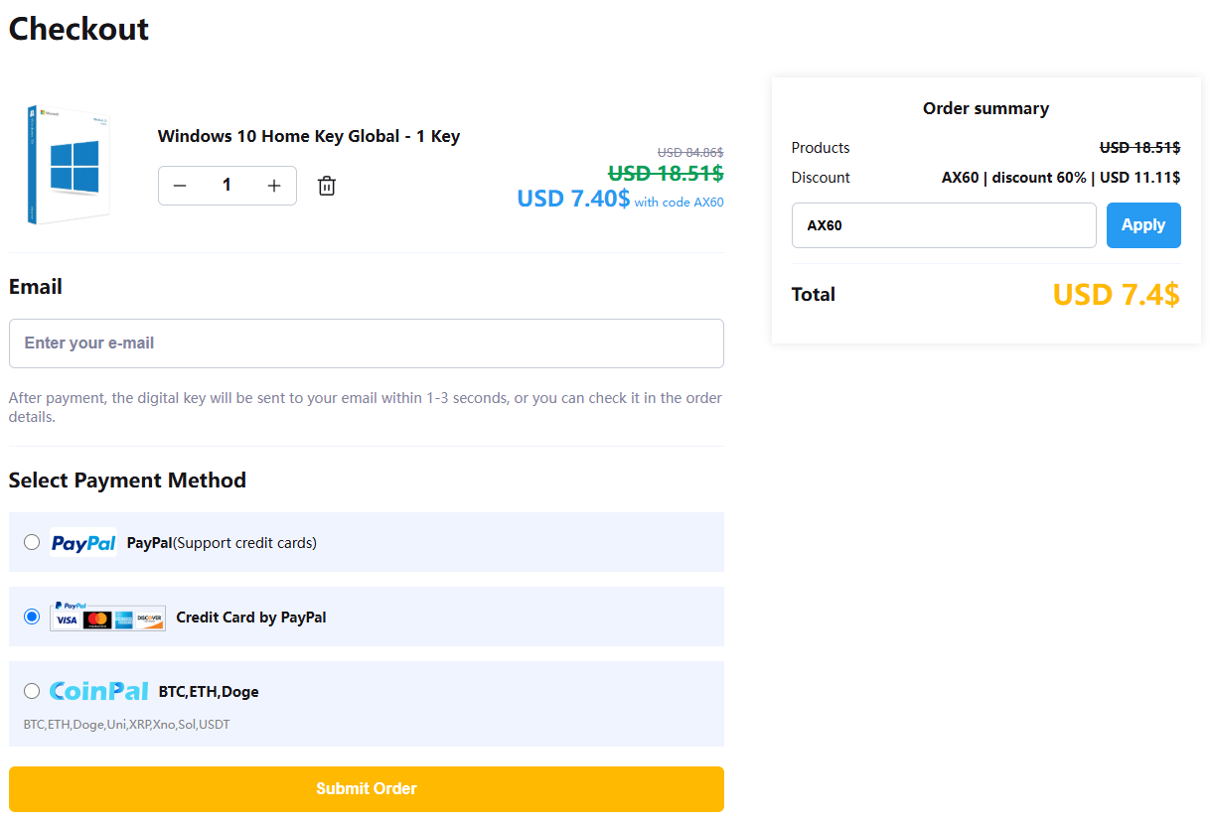Select the PayPal radio button
Screen dimensions: 1210x823
[x=32, y=542]
